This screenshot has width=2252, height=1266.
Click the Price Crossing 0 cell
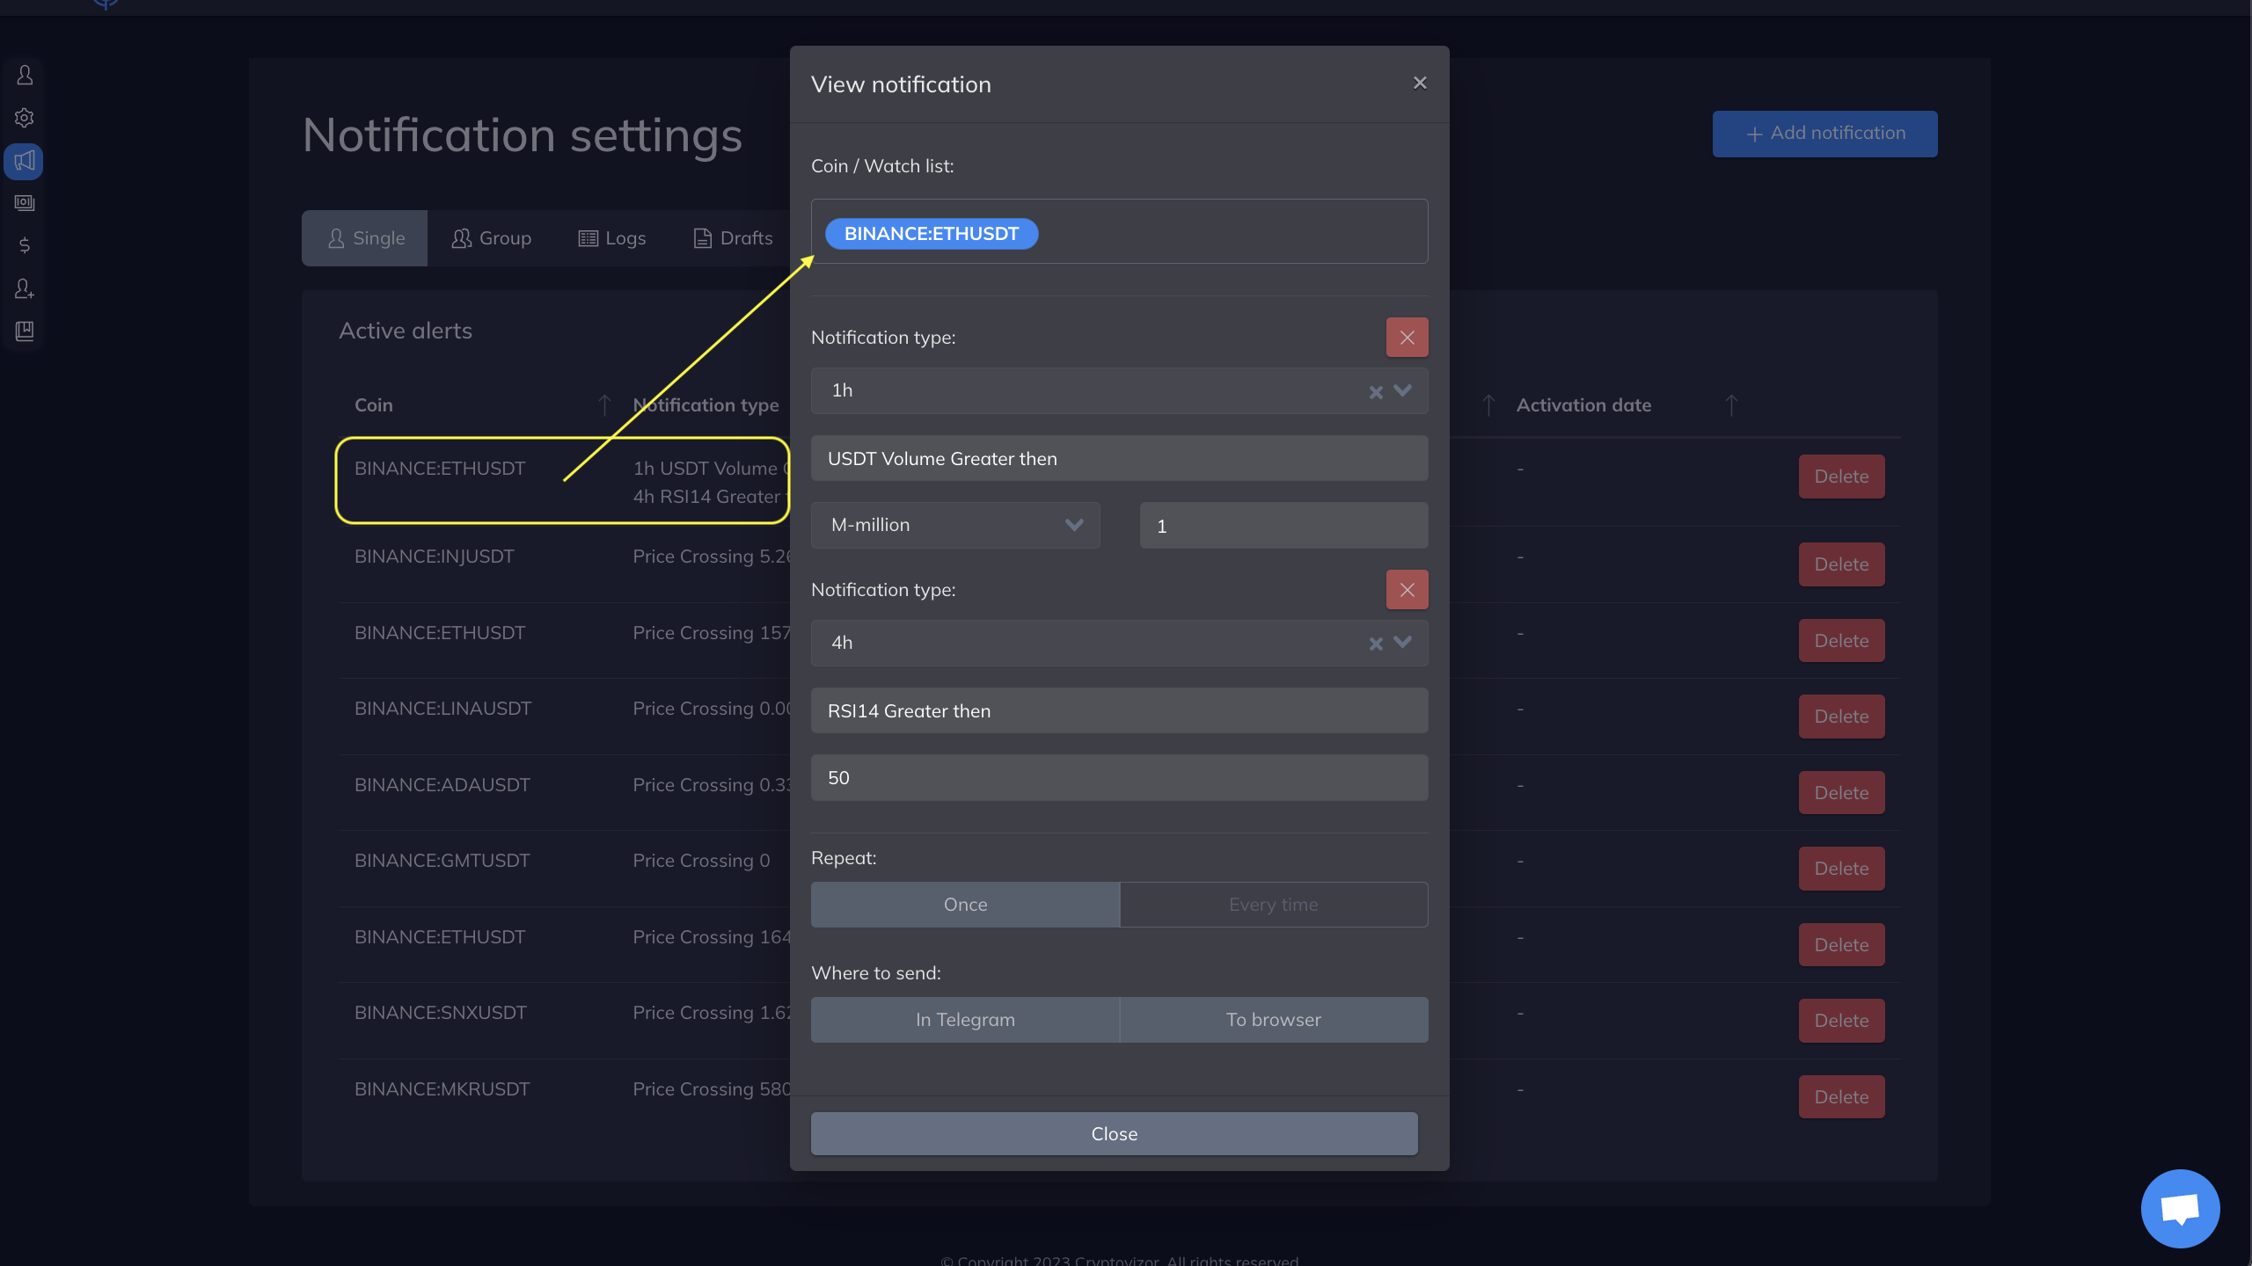(701, 861)
